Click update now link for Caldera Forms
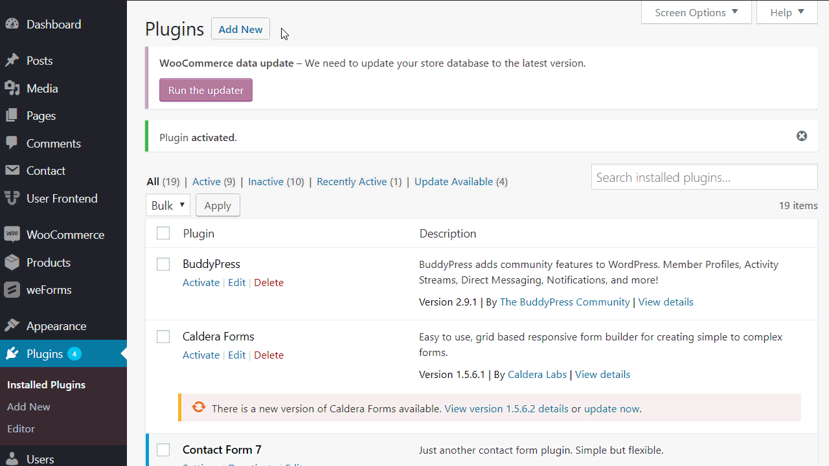The width and height of the screenshot is (829, 466). click(611, 409)
